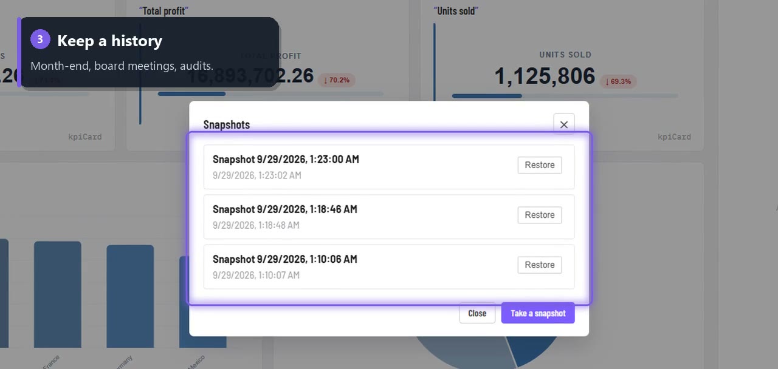
Task: Click the timestamp '9/29/2026, 1:10:07 AM'
Action: [256, 275]
